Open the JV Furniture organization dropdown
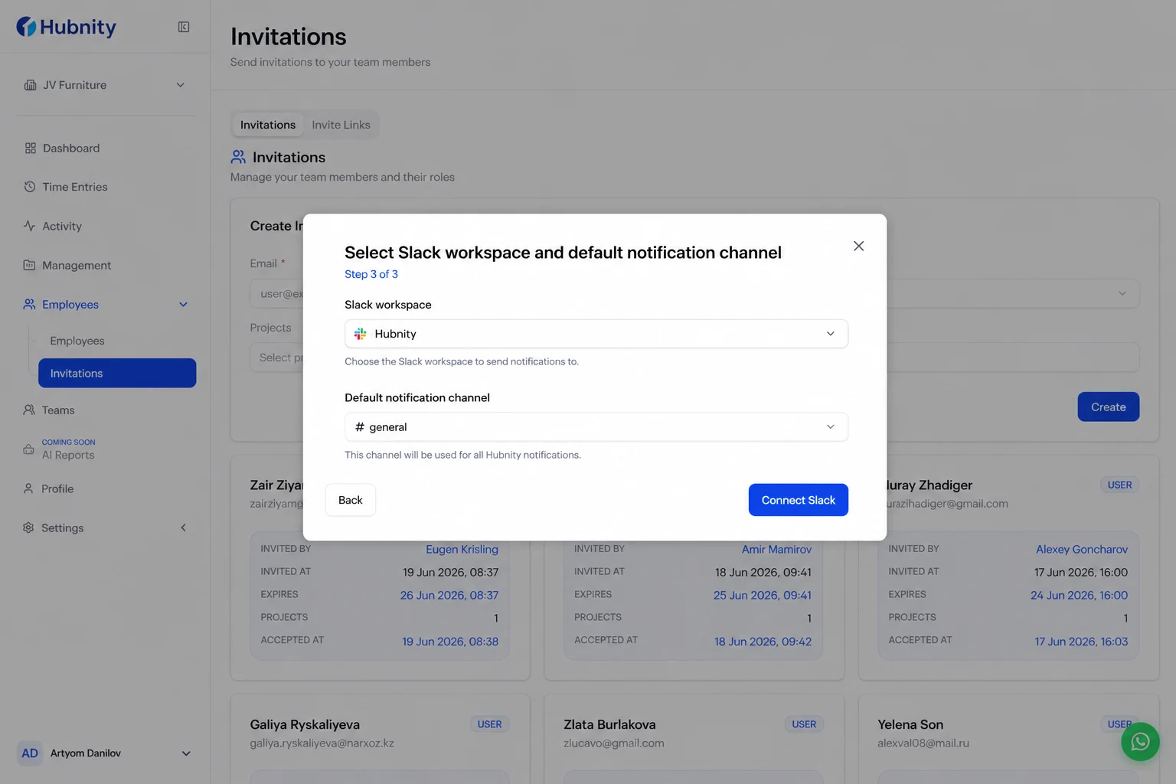 pos(106,85)
